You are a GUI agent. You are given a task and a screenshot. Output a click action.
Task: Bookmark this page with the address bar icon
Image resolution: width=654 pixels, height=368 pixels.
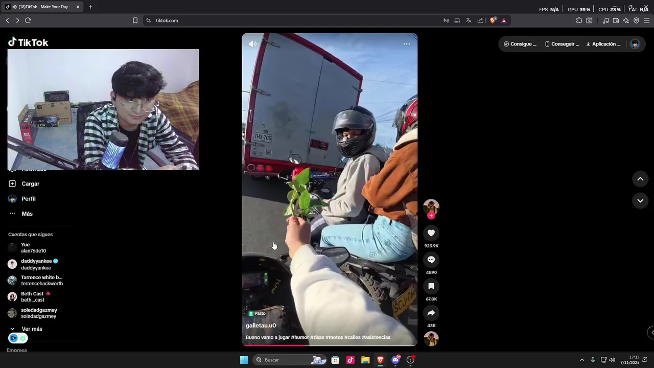135,20
